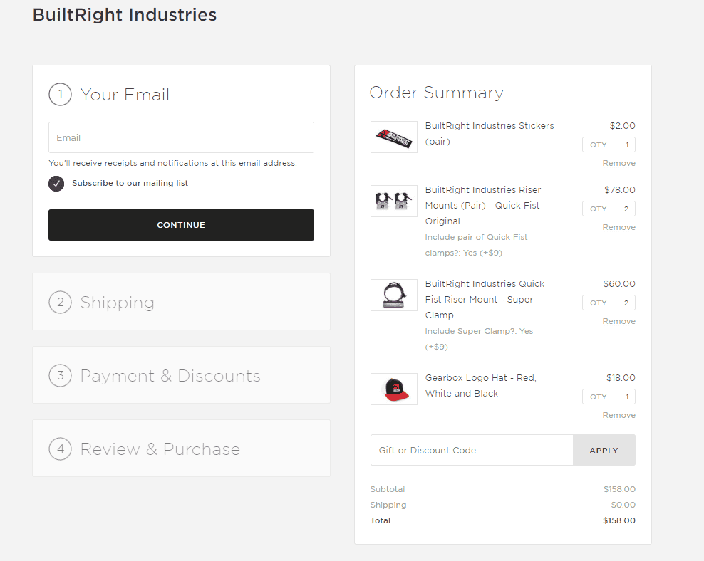704x561 pixels.
Task: Select the Total $158.00 amount
Action: [x=619, y=520]
